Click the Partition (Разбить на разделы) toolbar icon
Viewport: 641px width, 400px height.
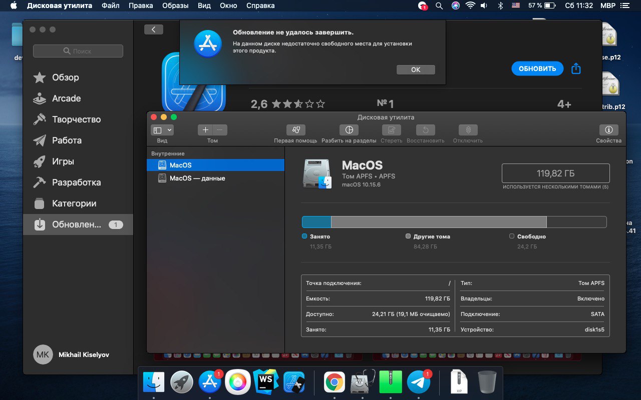pos(349,130)
